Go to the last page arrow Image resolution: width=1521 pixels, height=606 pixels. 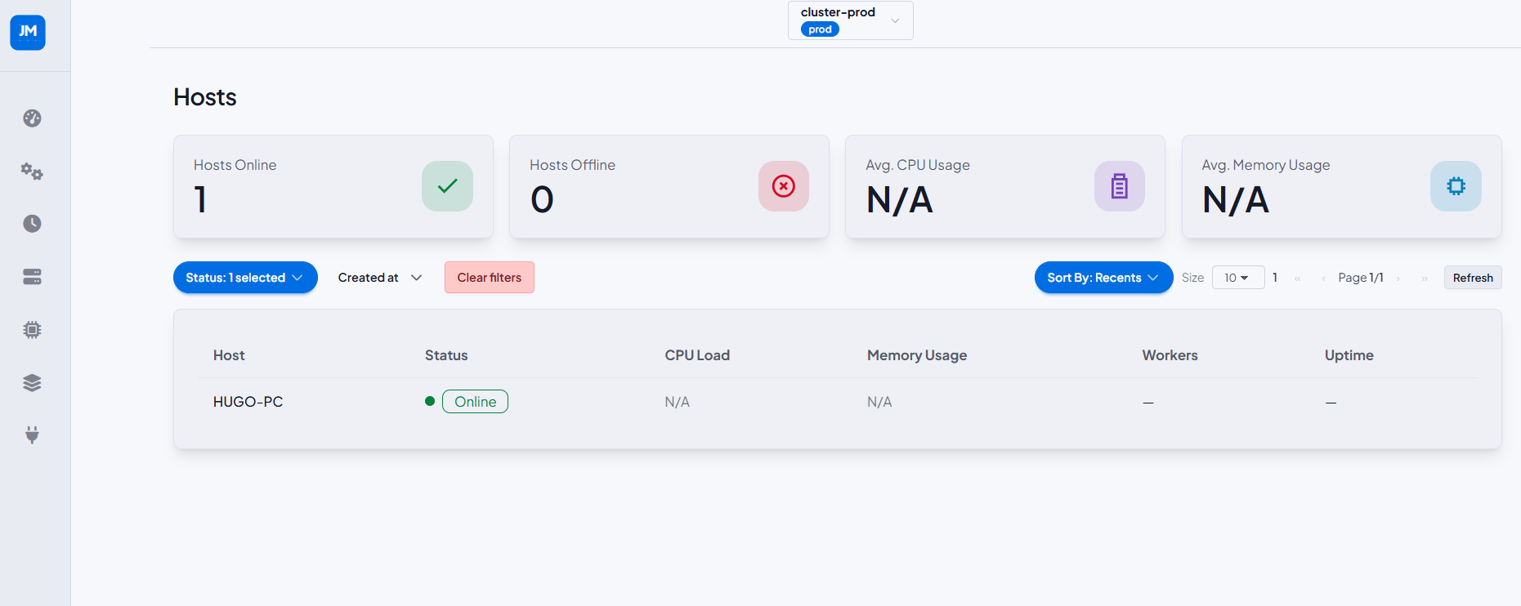(1425, 278)
